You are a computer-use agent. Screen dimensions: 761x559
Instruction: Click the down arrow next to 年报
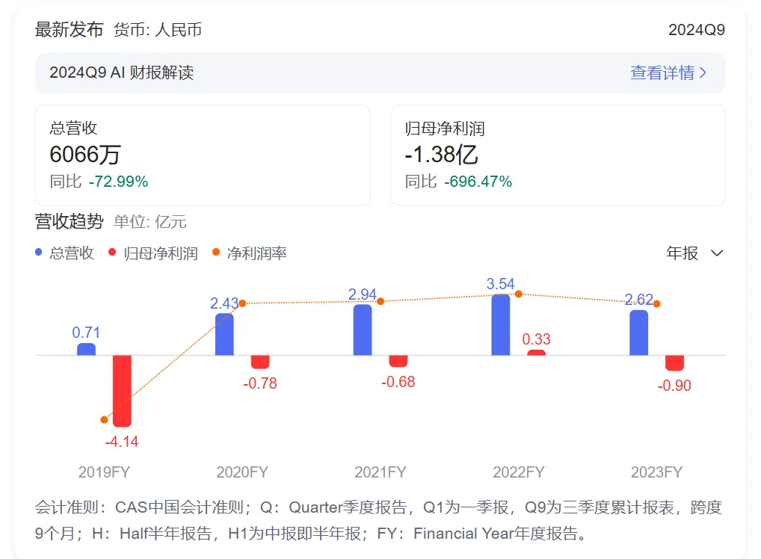click(717, 253)
